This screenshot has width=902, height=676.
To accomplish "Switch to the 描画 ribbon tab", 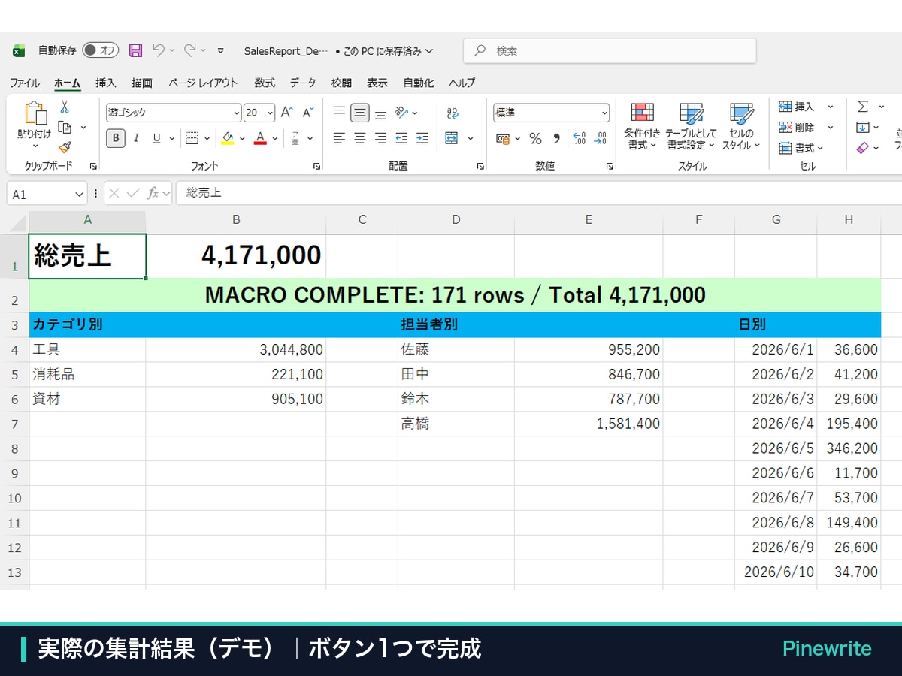I will coord(142,83).
